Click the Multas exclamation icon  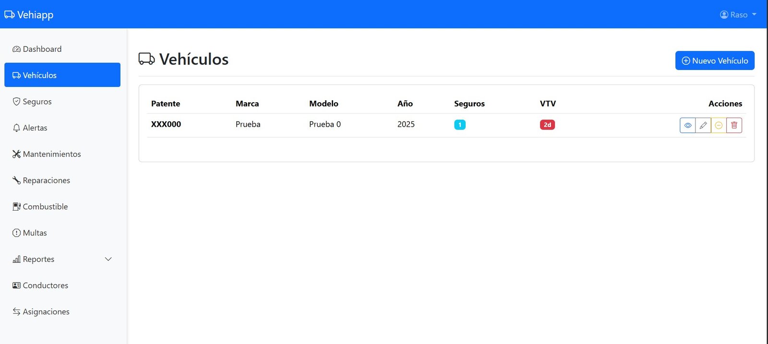pyautogui.click(x=16, y=233)
